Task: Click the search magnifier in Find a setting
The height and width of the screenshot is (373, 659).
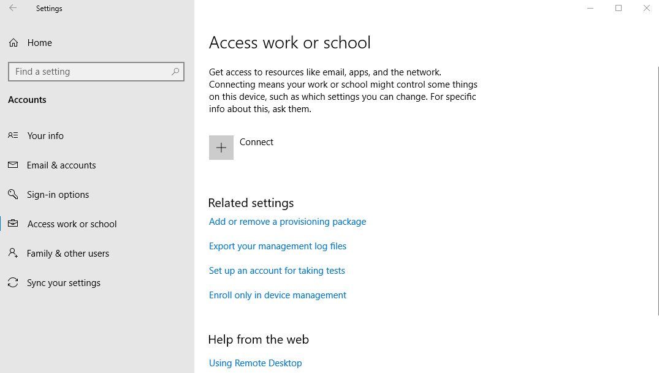Action: [x=175, y=72]
